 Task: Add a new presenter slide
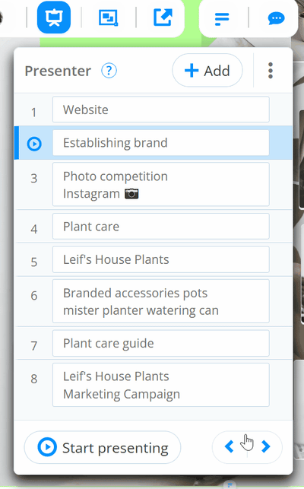tap(207, 71)
